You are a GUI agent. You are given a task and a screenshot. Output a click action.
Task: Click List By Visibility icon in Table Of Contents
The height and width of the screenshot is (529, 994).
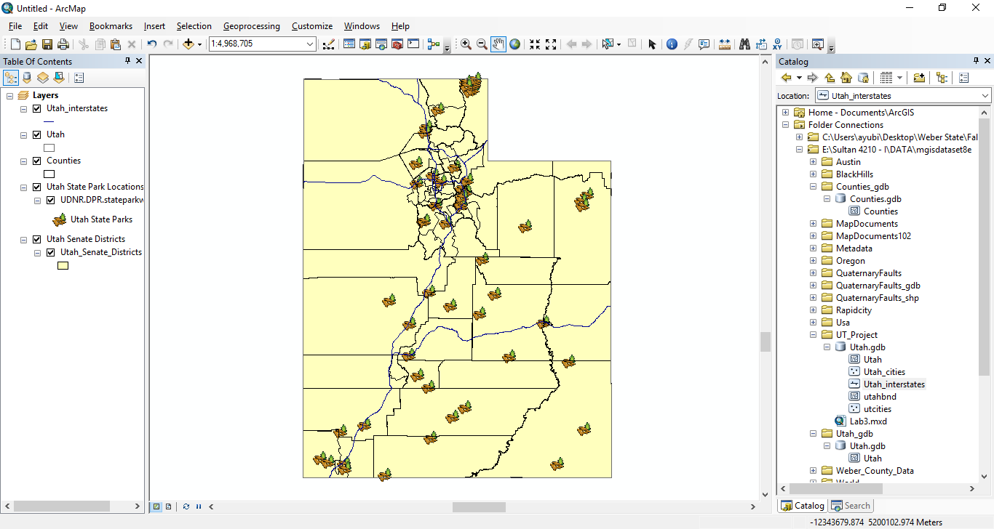pos(43,78)
